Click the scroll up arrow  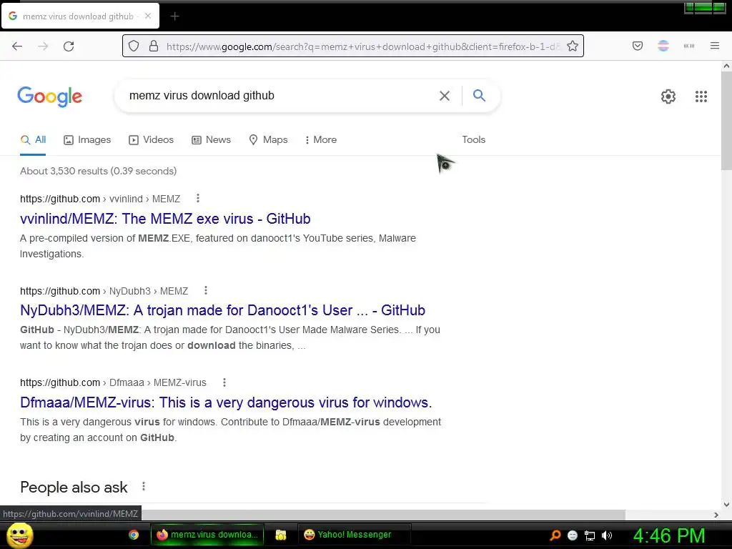tap(726, 66)
